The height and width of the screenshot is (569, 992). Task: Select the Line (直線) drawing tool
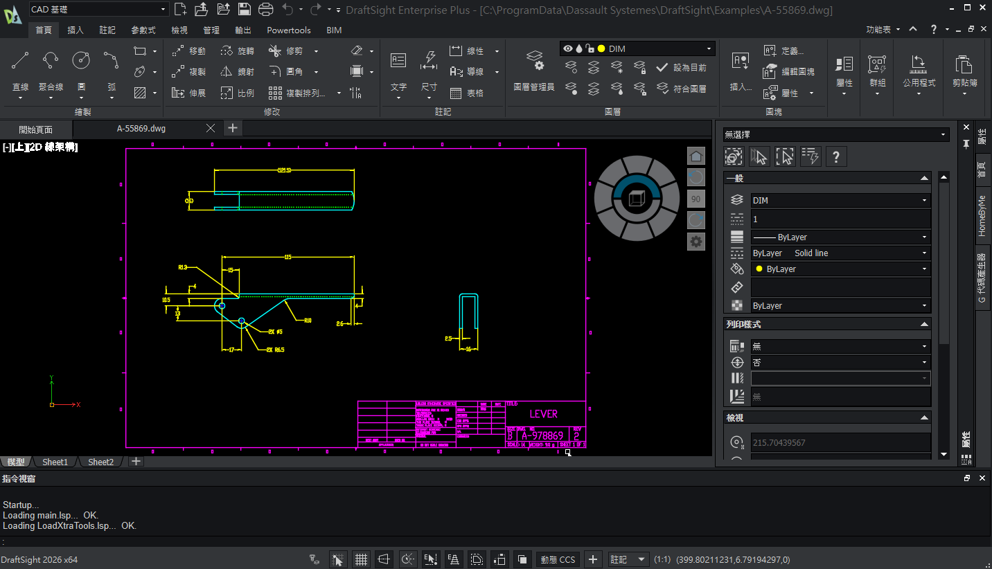coord(20,61)
